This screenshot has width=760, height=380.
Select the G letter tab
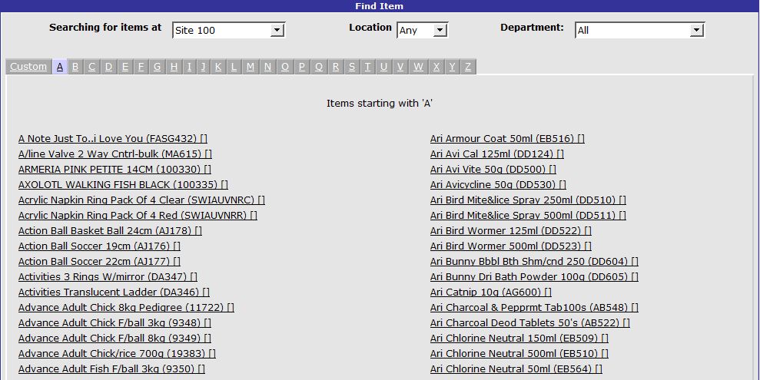[x=157, y=67]
